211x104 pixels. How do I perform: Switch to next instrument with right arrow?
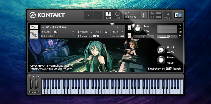point(122,27)
